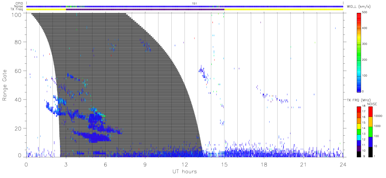Click the 1000 label on NOISE legend
Image resolution: width=386 pixels, height=178 pixels.
(x=377, y=126)
